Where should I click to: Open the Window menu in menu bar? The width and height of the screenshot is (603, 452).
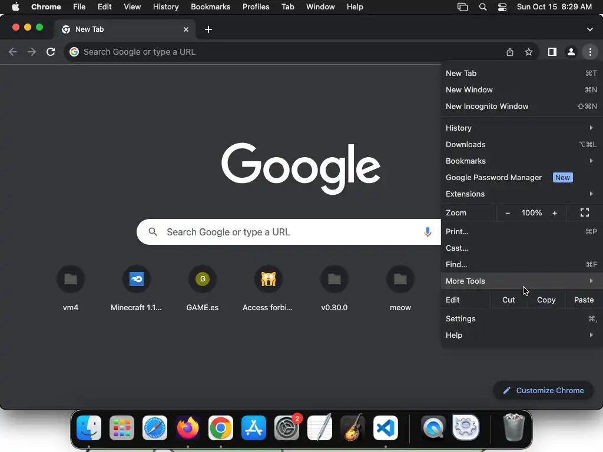point(320,7)
